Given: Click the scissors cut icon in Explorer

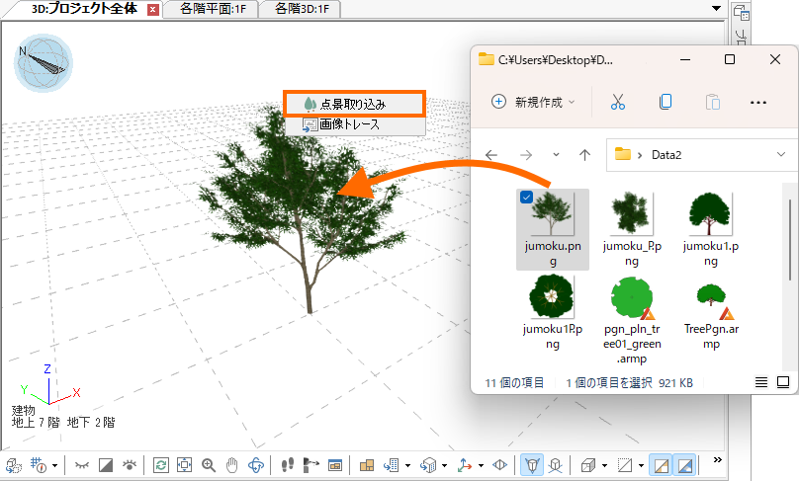Looking at the screenshot, I should (618, 102).
